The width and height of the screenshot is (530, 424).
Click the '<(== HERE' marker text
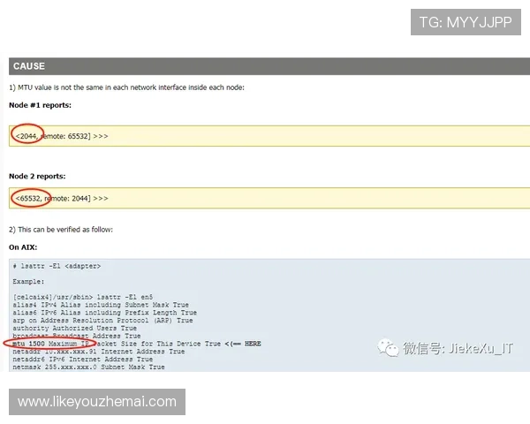click(242, 344)
